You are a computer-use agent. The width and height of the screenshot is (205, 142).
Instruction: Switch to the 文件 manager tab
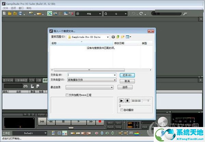[32, 80]
